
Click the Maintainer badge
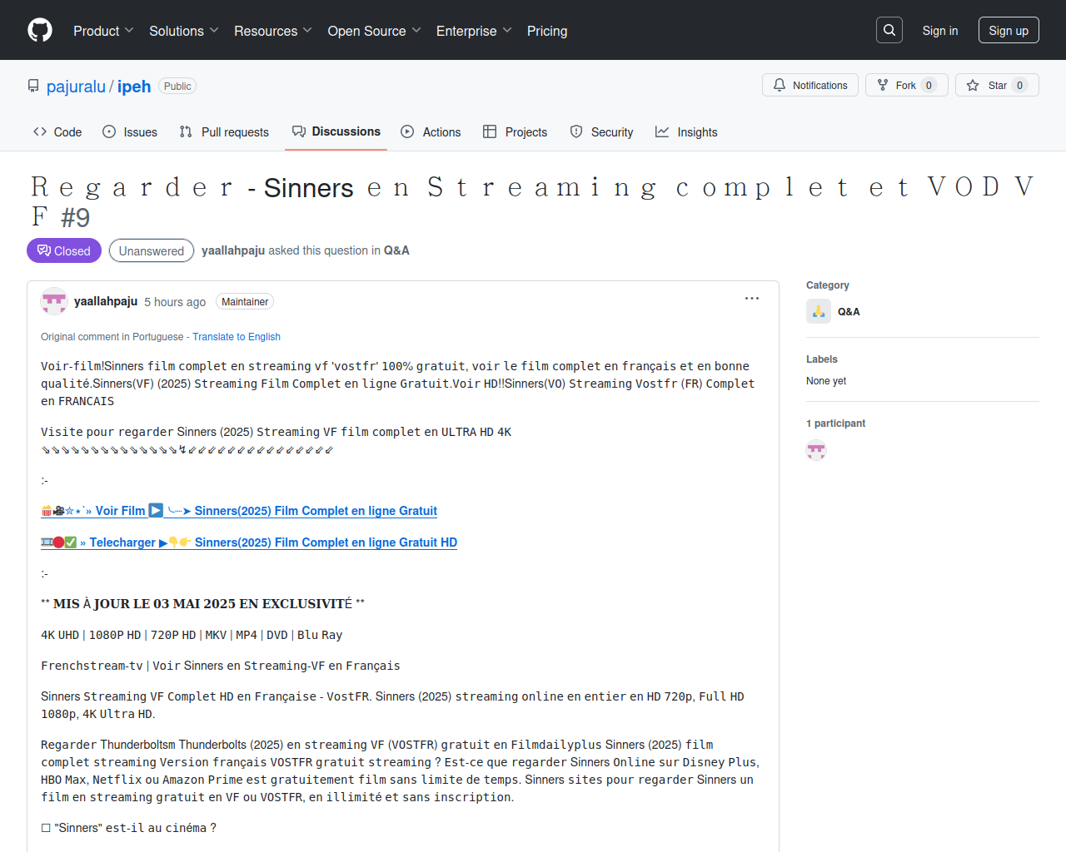click(245, 302)
